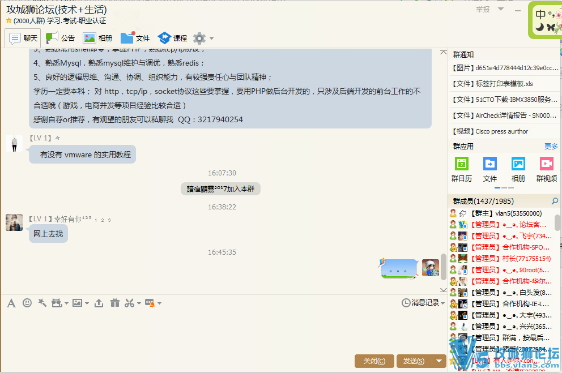This screenshot has height=373, width=562.
Task: Open the font style (A) options
Action: coord(11,303)
